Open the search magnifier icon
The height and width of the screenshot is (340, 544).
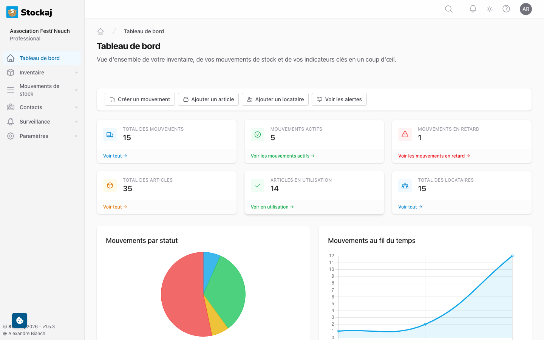pyautogui.click(x=449, y=9)
